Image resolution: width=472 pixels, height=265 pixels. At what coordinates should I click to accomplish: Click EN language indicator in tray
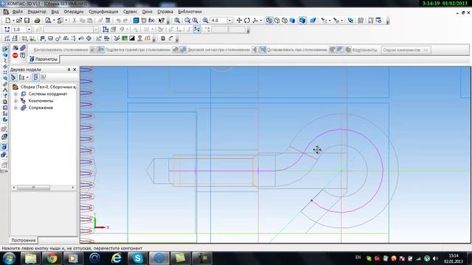point(358,258)
